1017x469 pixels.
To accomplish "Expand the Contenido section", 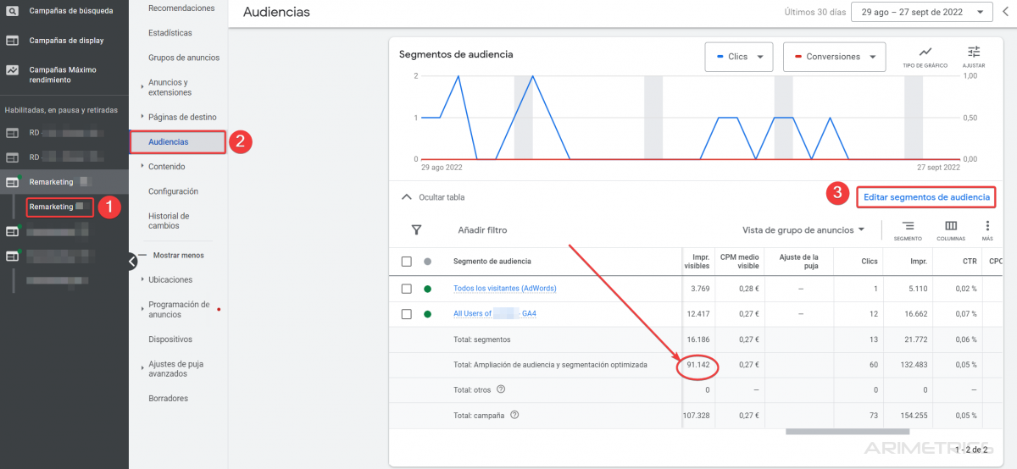I will point(142,166).
